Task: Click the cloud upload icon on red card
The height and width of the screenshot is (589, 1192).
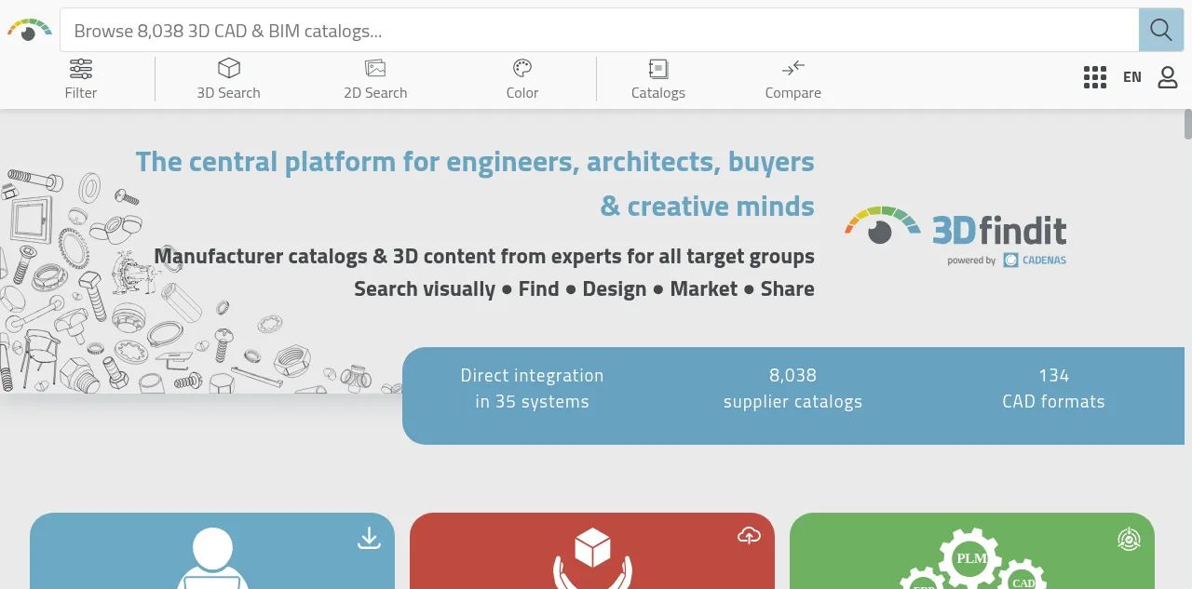Action: coord(749,536)
